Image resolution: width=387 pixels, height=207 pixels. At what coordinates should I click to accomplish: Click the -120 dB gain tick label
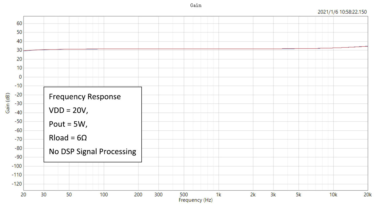click(x=17, y=184)
